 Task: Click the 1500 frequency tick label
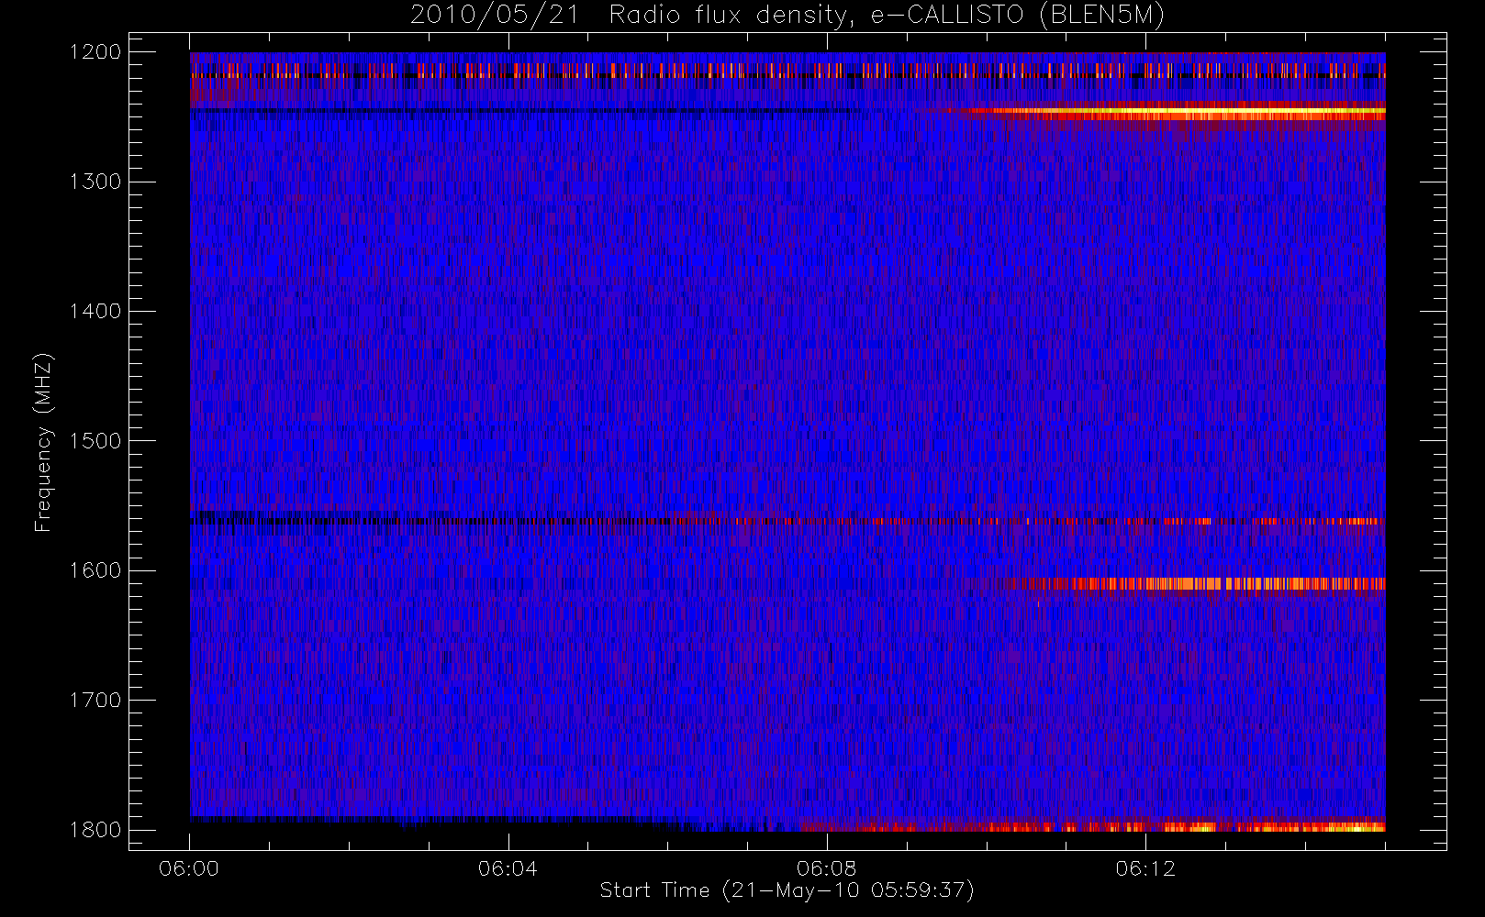coord(95,441)
